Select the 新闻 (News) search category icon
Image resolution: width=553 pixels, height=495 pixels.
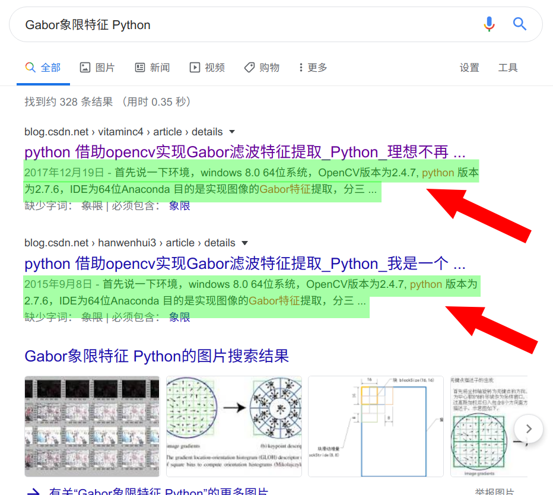(x=139, y=67)
